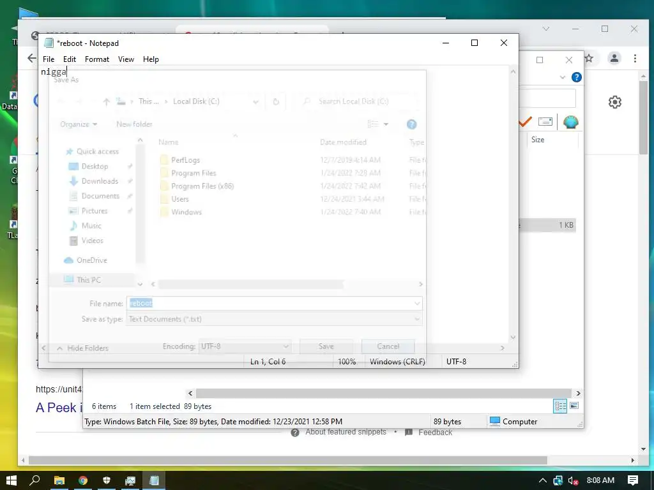Open the Notepad View menu

(126, 59)
